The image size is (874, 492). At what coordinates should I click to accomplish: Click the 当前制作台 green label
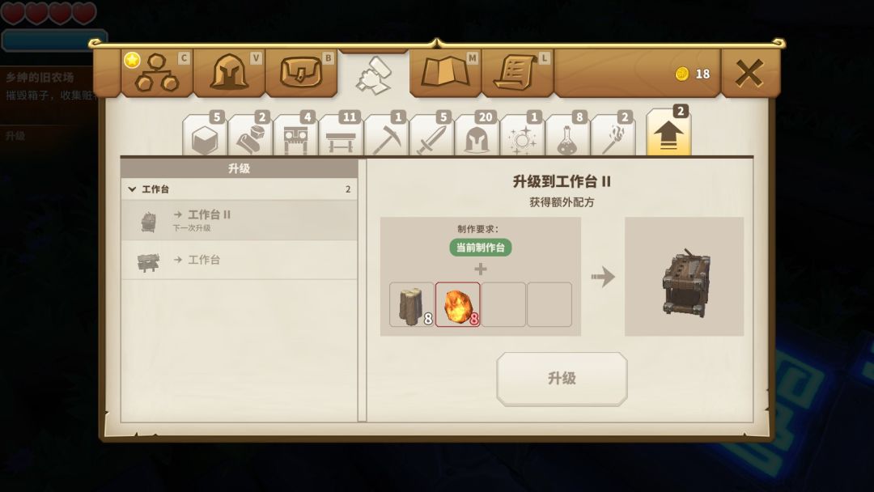481,248
